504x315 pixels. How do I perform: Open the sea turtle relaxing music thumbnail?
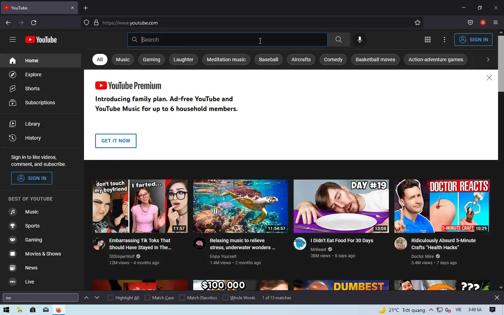point(241,206)
